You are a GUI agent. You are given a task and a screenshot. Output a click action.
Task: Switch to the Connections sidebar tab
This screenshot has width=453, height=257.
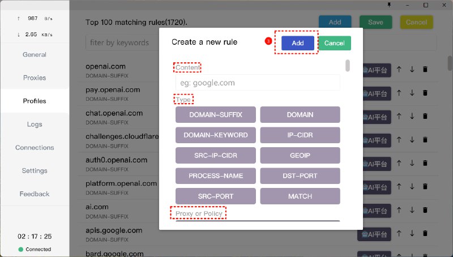point(35,148)
